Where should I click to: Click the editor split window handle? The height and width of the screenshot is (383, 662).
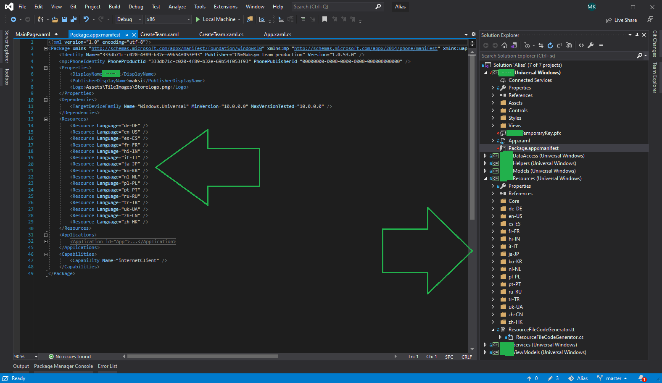point(472,43)
